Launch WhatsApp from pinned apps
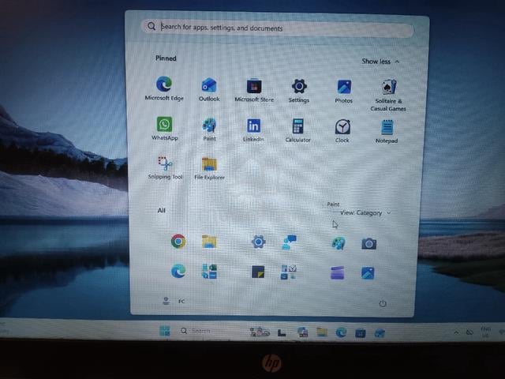Viewport: 505px width, 379px height. (x=165, y=129)
